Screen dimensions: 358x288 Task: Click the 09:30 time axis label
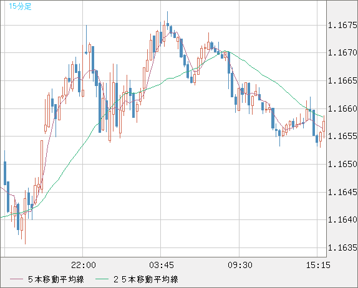(240, 265)
